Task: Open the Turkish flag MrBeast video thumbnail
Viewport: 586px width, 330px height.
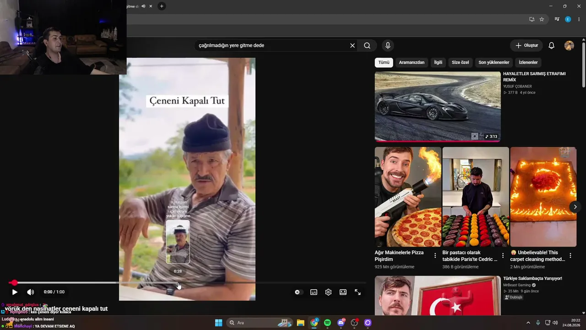Action: pos(438,296)
